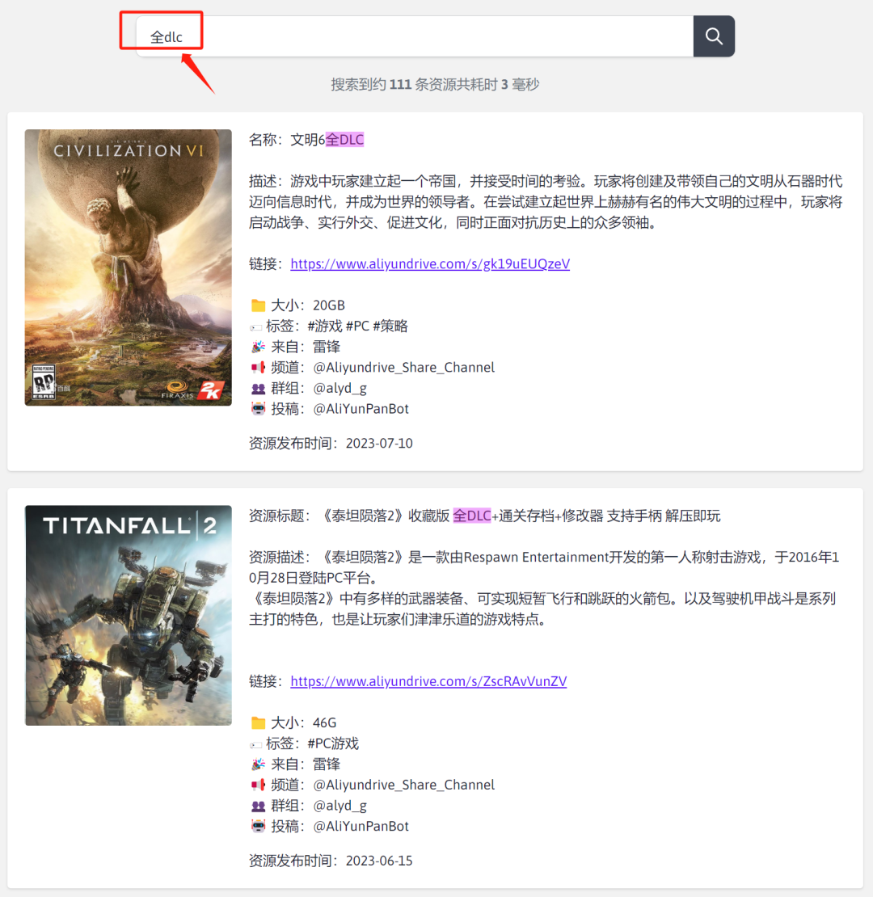Click @AliYunPanBot in Titanfall card
Viewport: 873px width, 897px height.
point(361,827)
